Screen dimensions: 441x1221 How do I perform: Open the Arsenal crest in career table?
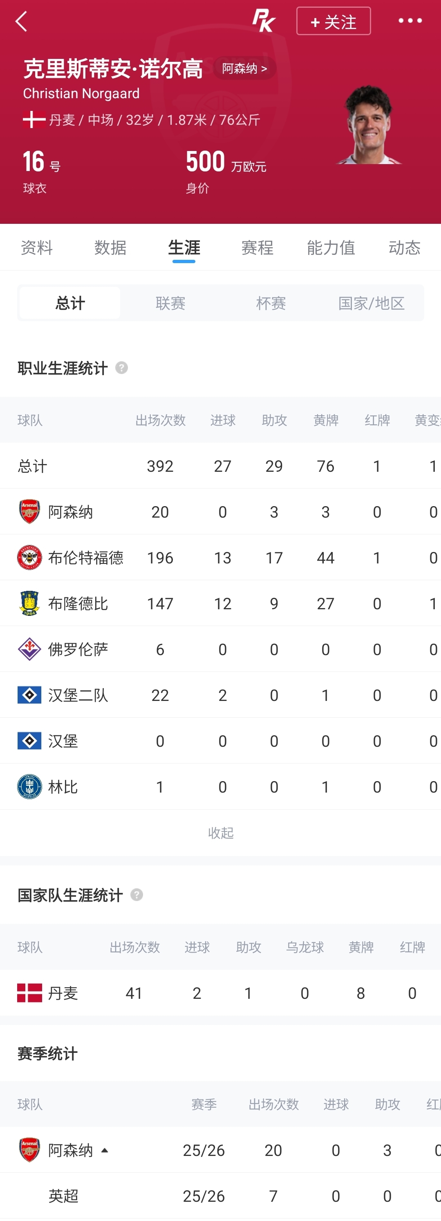[x=29, y=511]
